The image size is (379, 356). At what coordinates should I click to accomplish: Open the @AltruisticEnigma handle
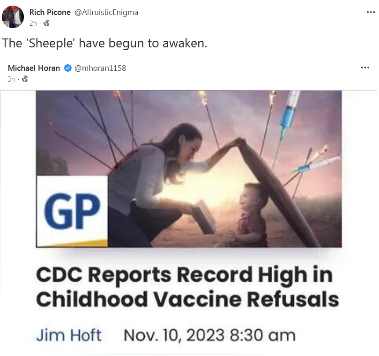(x=106, y=12)
